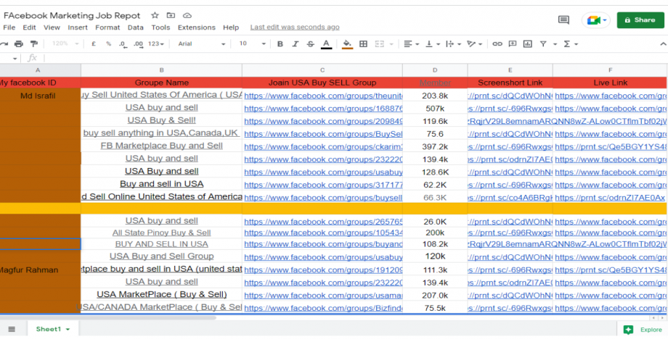Select the 'FB Marketplace Buy and Sell' cell

[161, 146]
